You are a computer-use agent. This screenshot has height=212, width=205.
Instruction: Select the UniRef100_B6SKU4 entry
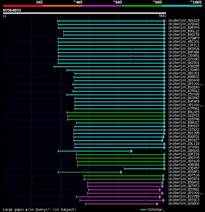(184, 49)
